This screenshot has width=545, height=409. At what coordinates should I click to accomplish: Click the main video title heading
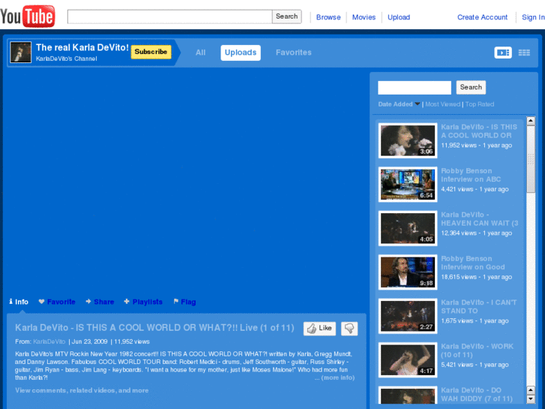click(x=154, y=327)
